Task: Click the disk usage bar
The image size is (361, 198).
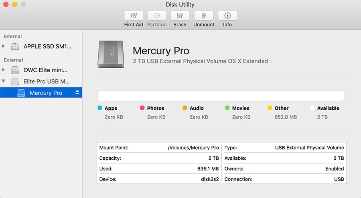Action: (x=221, y=96)
